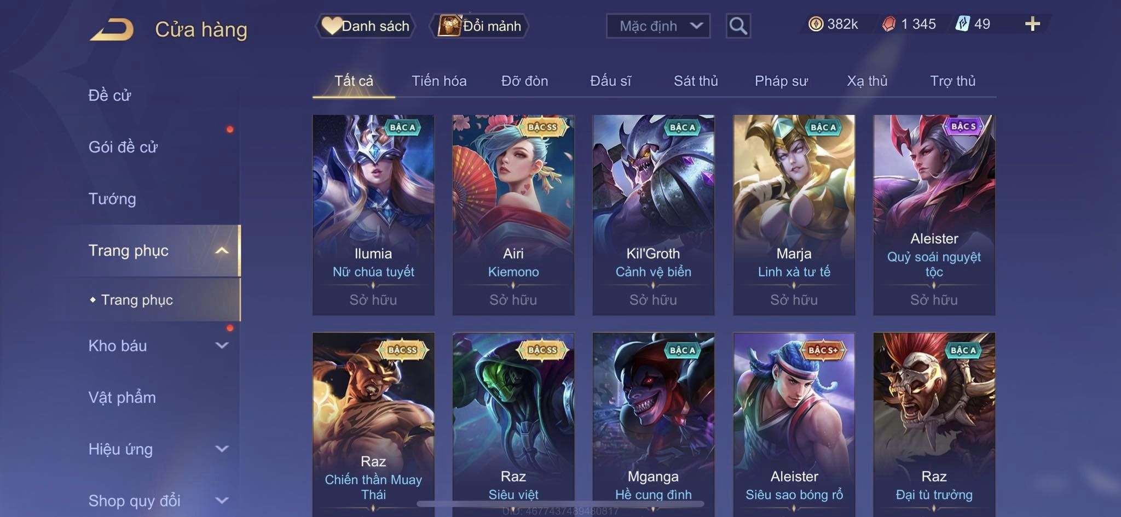
Task: Open the Danh sách heart wishlist
Action: point(366,26)
